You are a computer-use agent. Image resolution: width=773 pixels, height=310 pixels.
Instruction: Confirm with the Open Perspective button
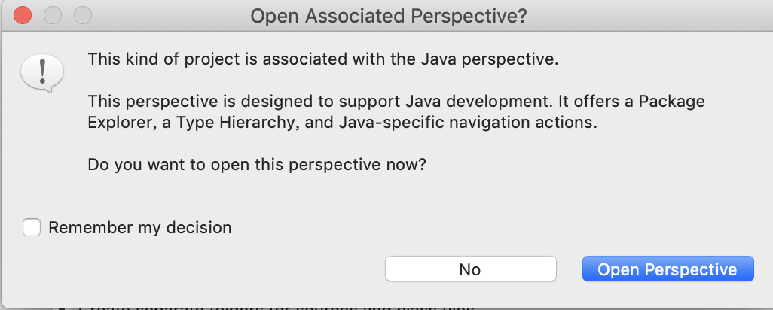coord(668,269)
